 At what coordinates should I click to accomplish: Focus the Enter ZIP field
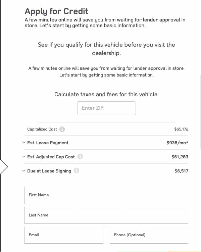[x=106, y=108]
